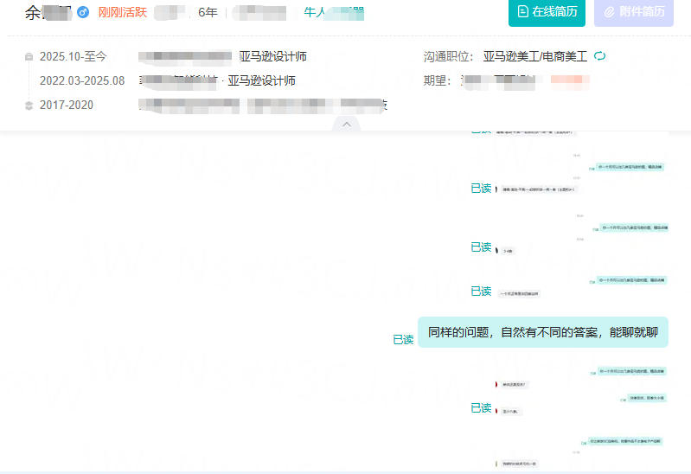Collapse the candidate info panel chevron

(x=346, y=125)
